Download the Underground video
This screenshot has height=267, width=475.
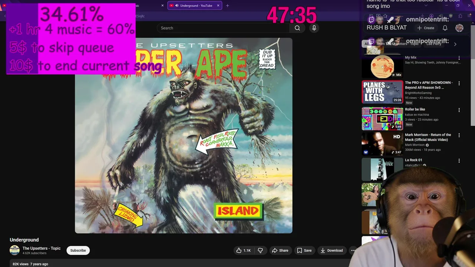point(332,250)
